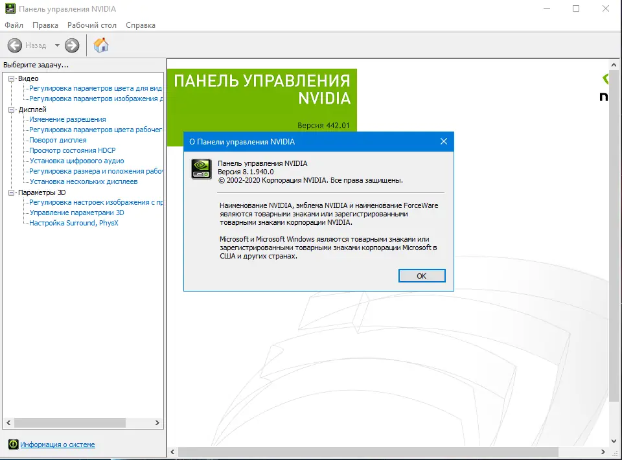Click main pane scroll up arrow
Image resolution: width=622 pixels, height=460 pixels.
click(x=614, y=65)
